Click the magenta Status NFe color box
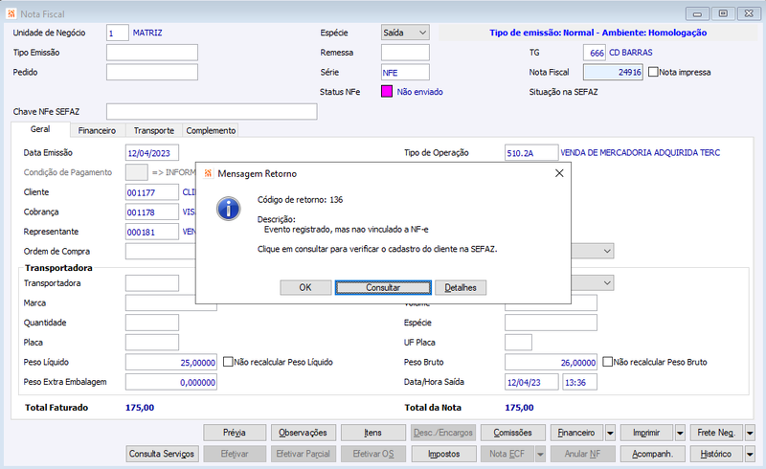This screenshot has height=469, width=766. pos(387,91)
